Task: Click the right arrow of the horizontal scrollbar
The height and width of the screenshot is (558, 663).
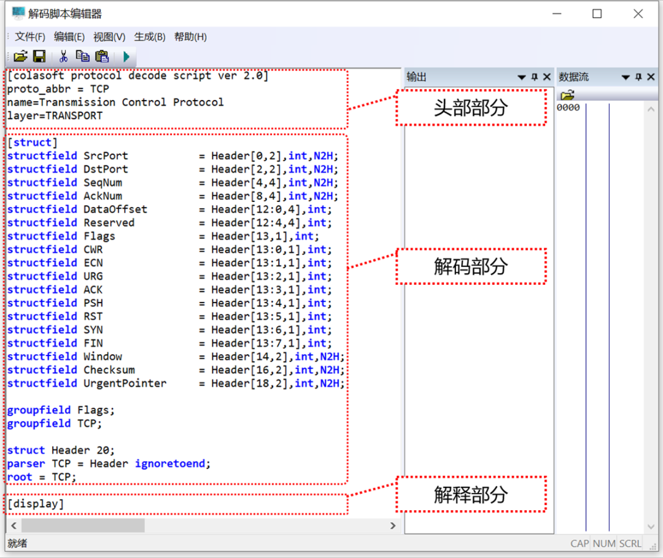Action: (x=393, y=525)
